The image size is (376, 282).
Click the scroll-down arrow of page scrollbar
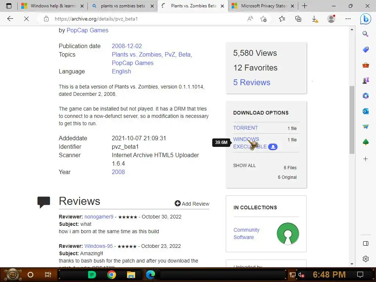click(352, 264)
